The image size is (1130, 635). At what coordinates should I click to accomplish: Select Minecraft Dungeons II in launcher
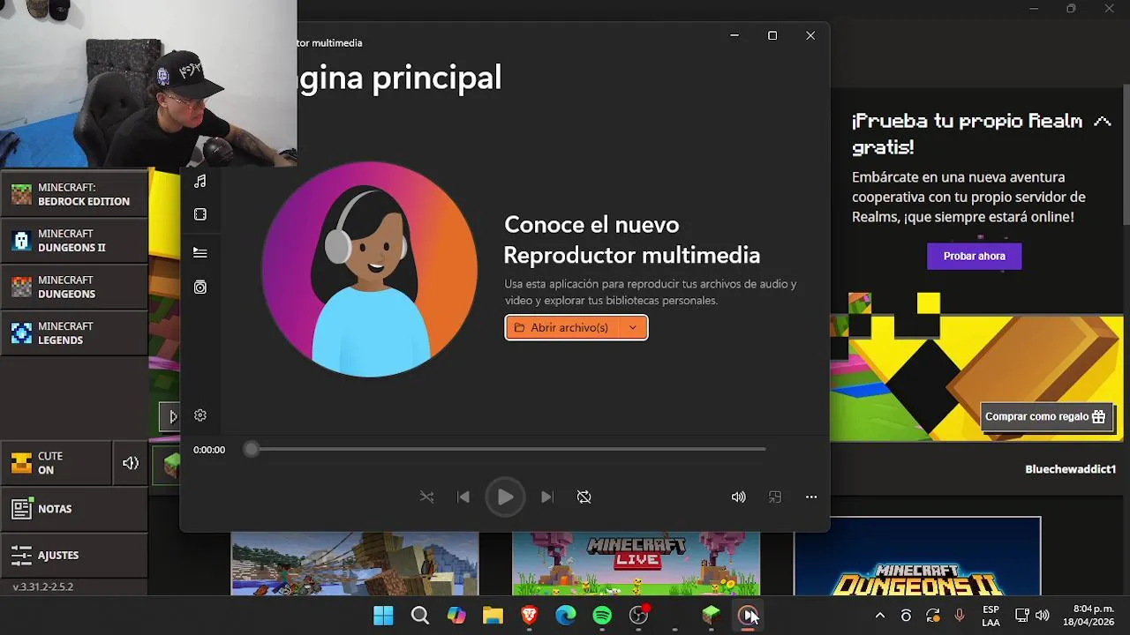pyautogui.click(x=74, y=241)
